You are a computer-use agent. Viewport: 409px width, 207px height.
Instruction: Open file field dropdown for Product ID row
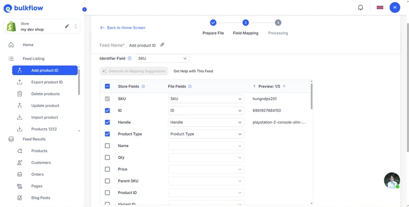click(x=206, y=193)
